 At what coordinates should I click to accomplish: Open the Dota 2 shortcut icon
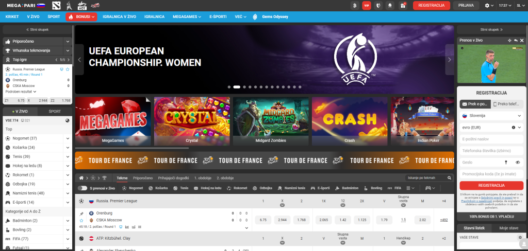pos(56,5)
